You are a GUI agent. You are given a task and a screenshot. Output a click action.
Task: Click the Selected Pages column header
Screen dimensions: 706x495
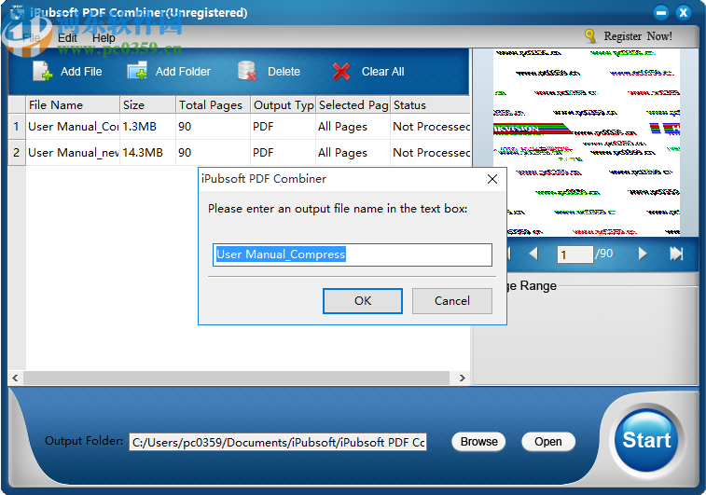coord(353,104)
